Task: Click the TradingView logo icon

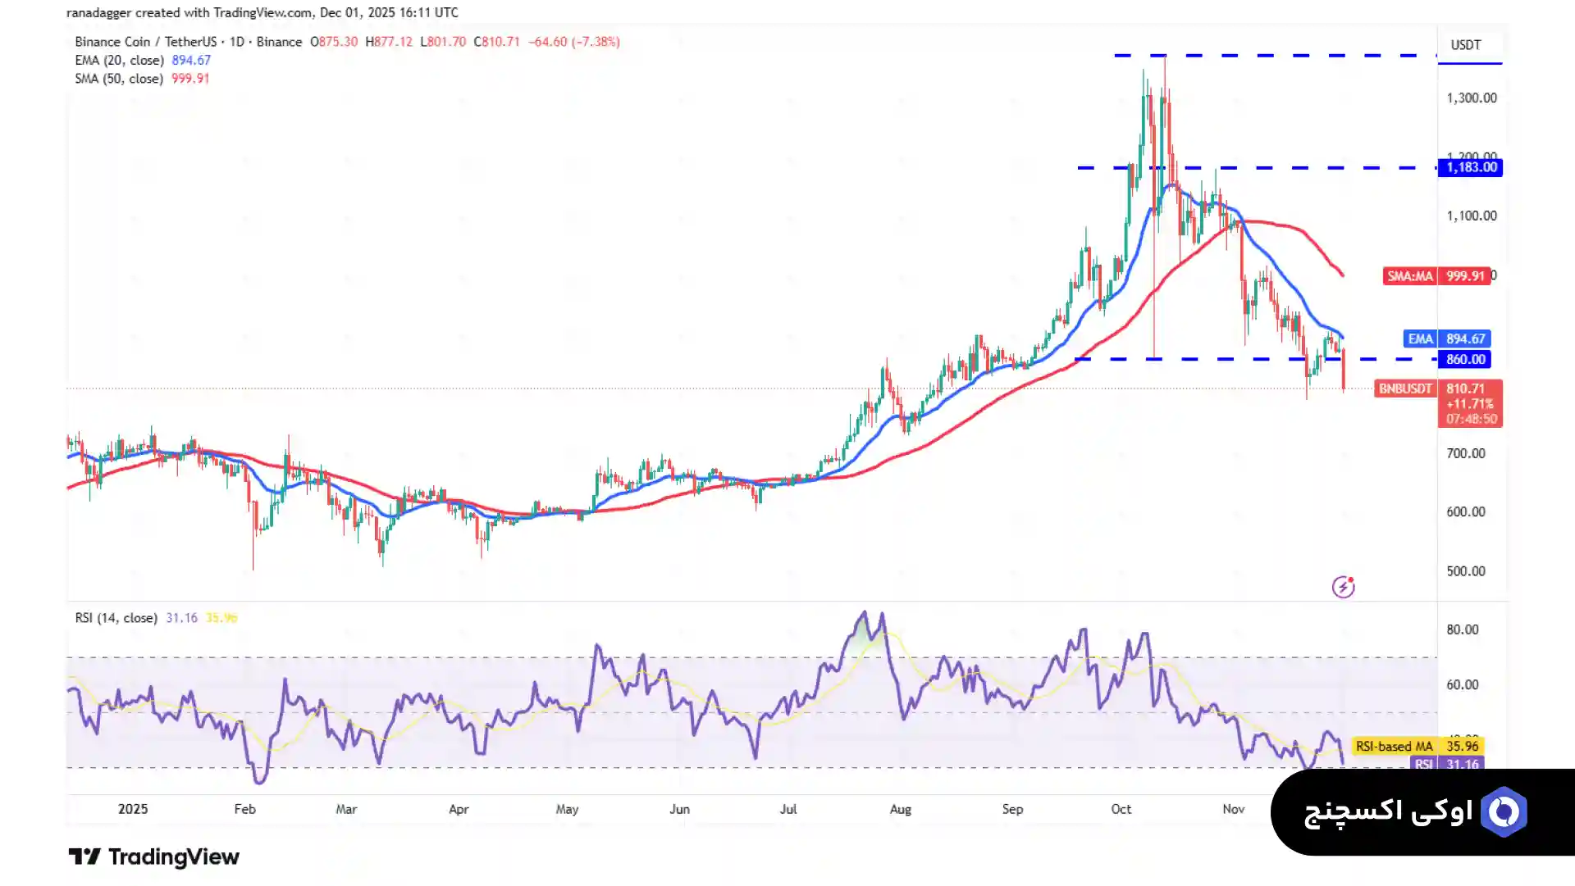Action: pos(84,857)
